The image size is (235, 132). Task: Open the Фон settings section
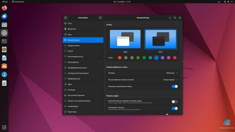83,34
